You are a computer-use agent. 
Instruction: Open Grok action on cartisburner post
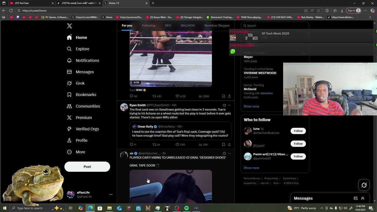[x=224, y=153]
